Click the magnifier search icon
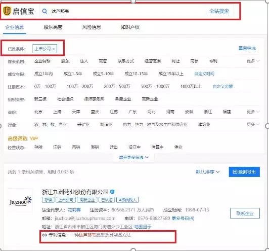The width and height of the screenshot is (269, 251). (x=44, y=11)
